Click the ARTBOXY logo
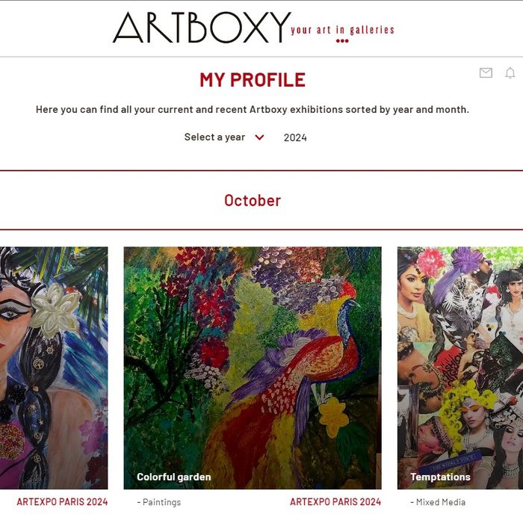Image resolution: width=523 pixels, height=523 pixels. click(202, 28)
